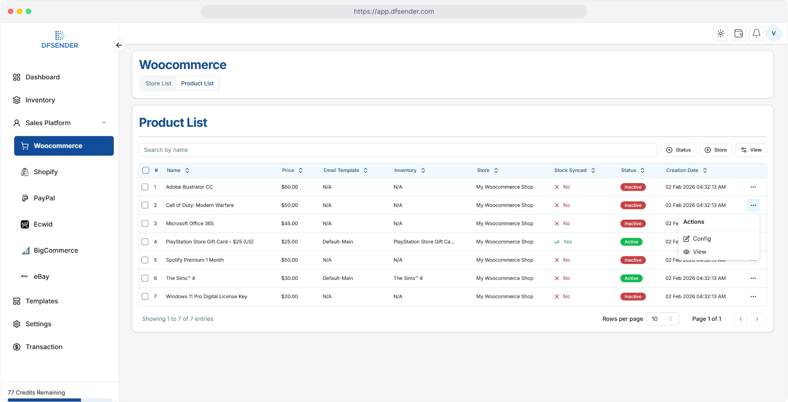Open the View options button

751,150
